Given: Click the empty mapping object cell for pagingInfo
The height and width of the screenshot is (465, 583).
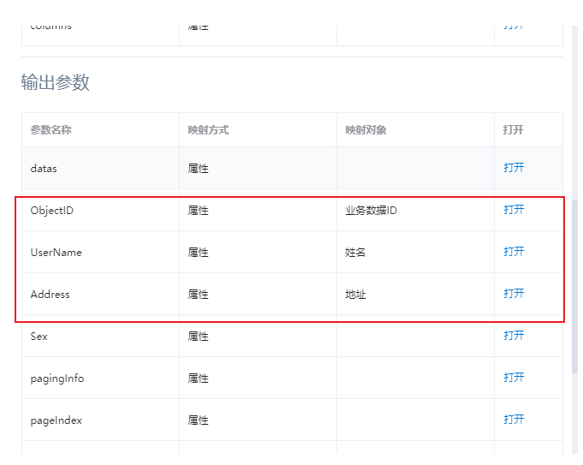Looking at the screenshot, I should pos(415,378).
